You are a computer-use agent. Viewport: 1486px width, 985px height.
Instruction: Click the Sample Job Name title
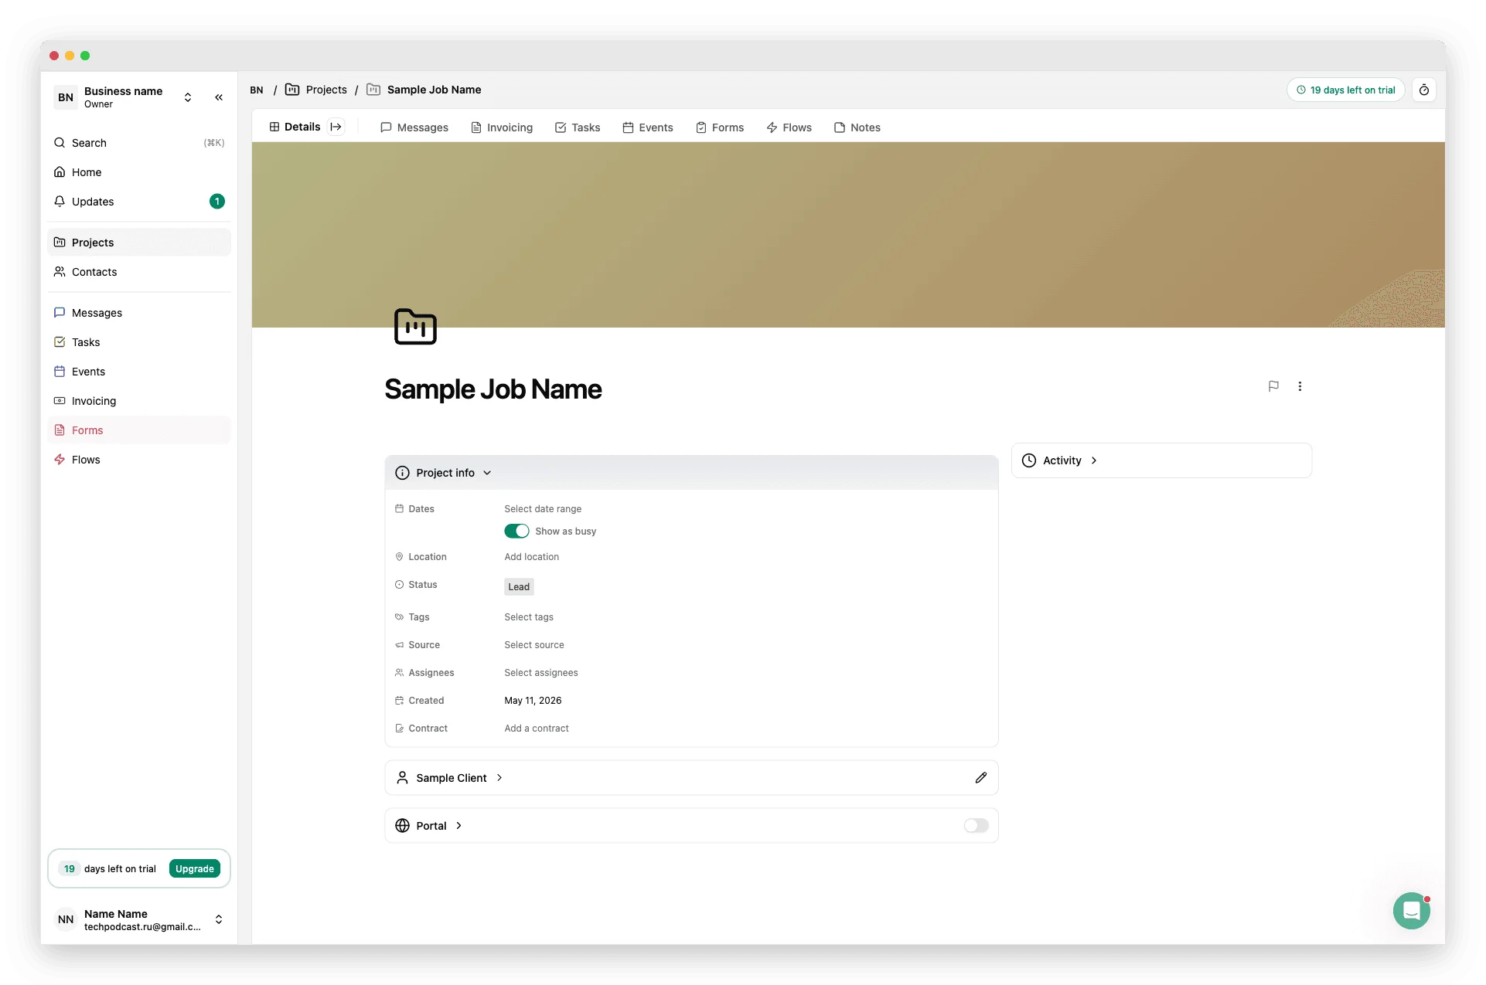pos(493,389)
